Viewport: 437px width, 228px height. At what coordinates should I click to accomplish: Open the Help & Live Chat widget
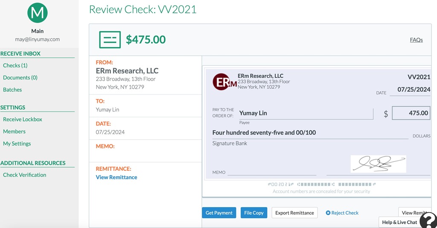[399, 222]
